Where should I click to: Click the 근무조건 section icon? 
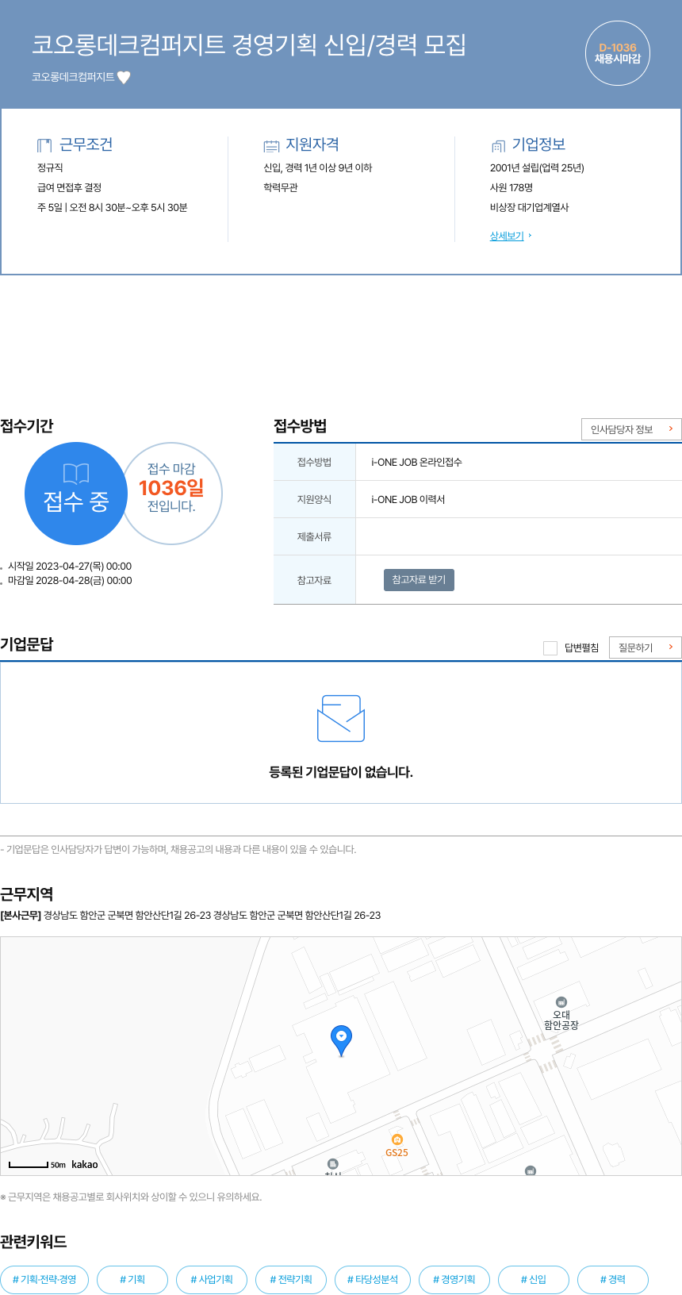[44, 145]
